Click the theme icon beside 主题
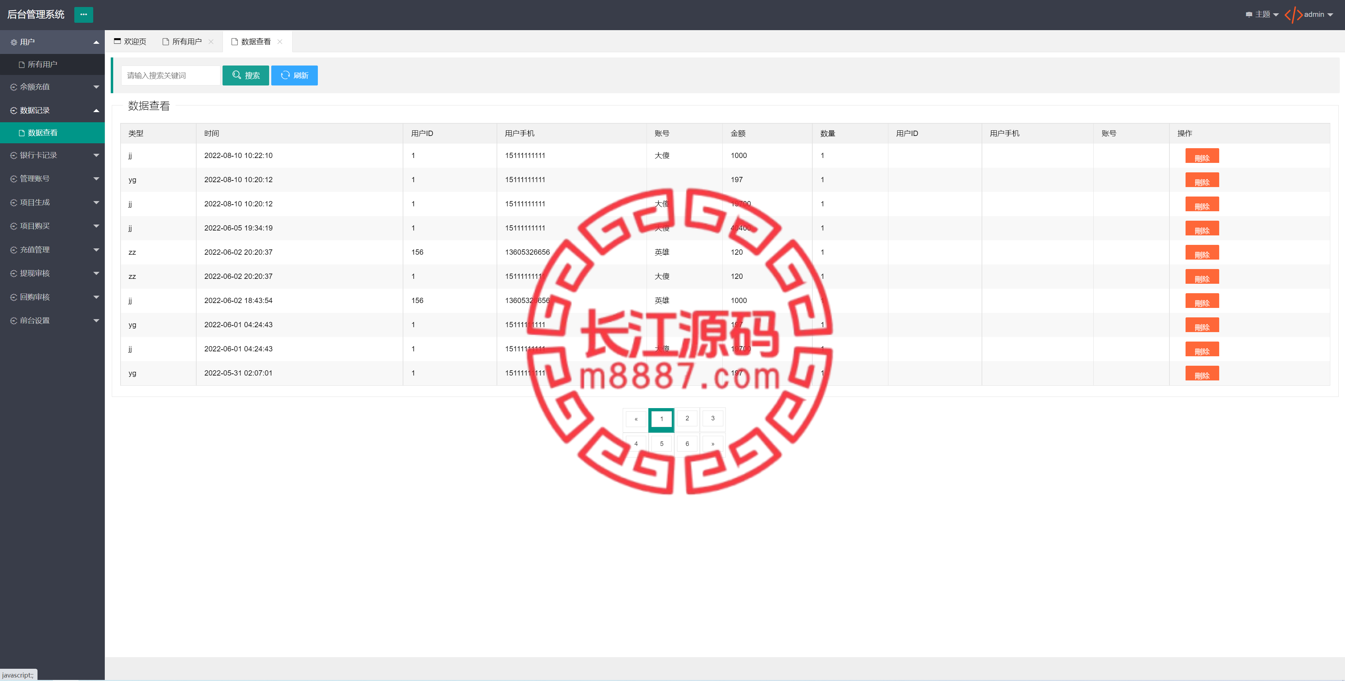 click(1249, 15)
